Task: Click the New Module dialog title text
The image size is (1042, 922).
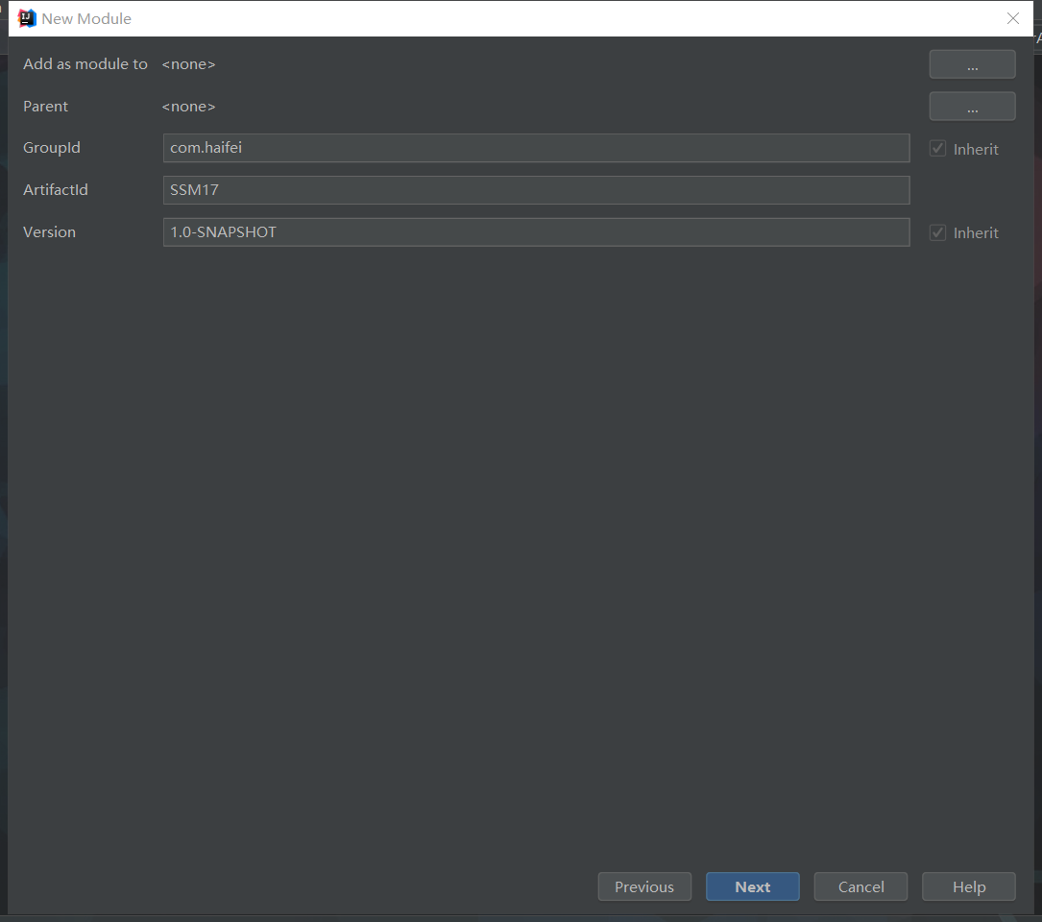Action: tap(86, 18)
